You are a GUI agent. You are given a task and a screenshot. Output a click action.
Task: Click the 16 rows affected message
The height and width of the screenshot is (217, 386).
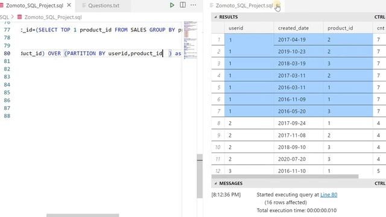click(x=285, y=203)
